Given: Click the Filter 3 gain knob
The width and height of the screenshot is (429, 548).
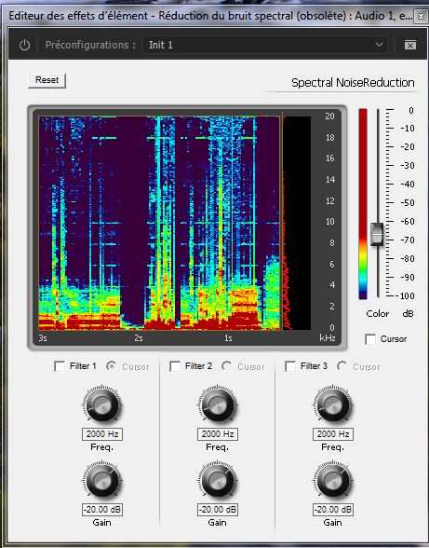Looking at the screenshot, I should [x=332, y=481].
